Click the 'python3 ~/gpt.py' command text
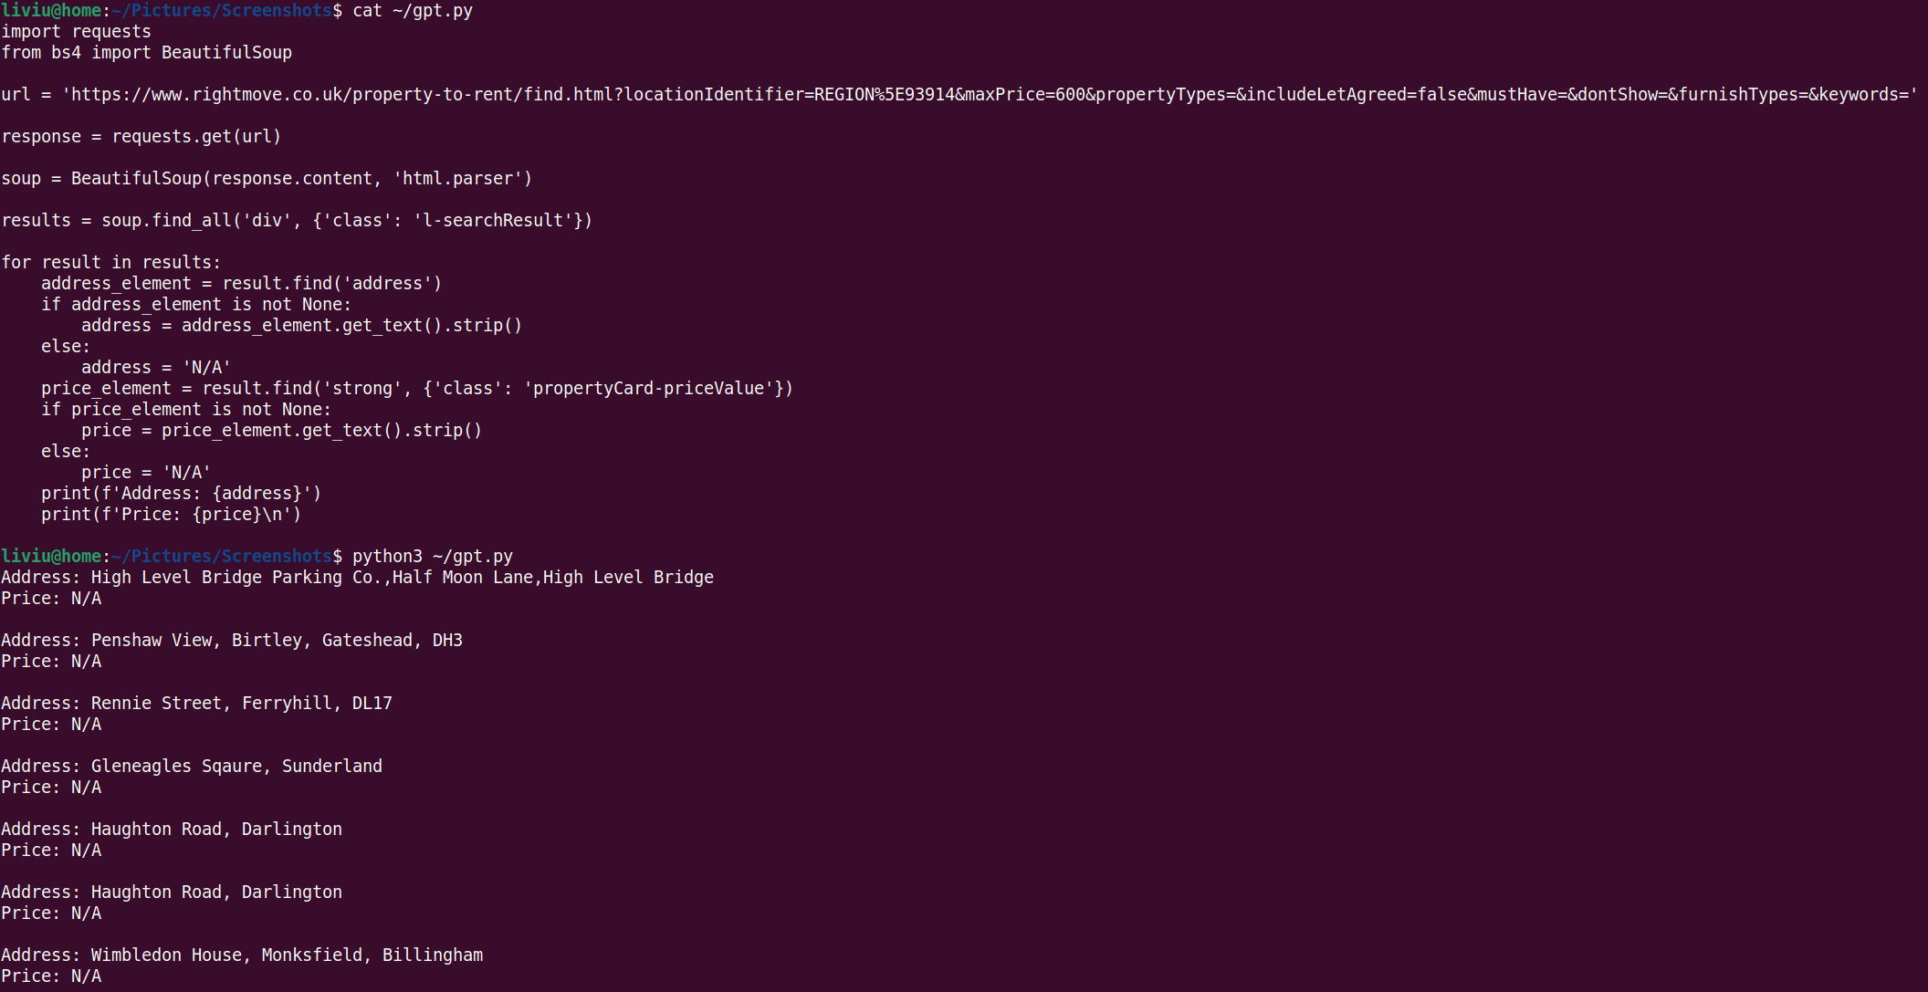This screenshot has width=1928, height=992. click(x=433, y=557)
